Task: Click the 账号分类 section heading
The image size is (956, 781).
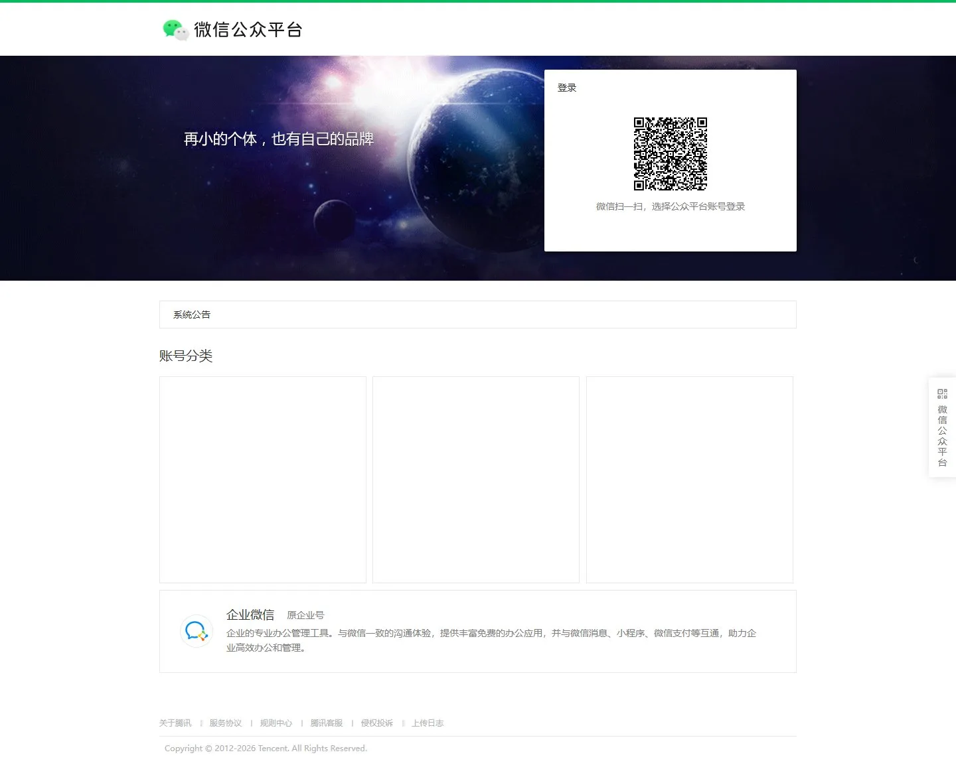Action: tap(186, 356)
